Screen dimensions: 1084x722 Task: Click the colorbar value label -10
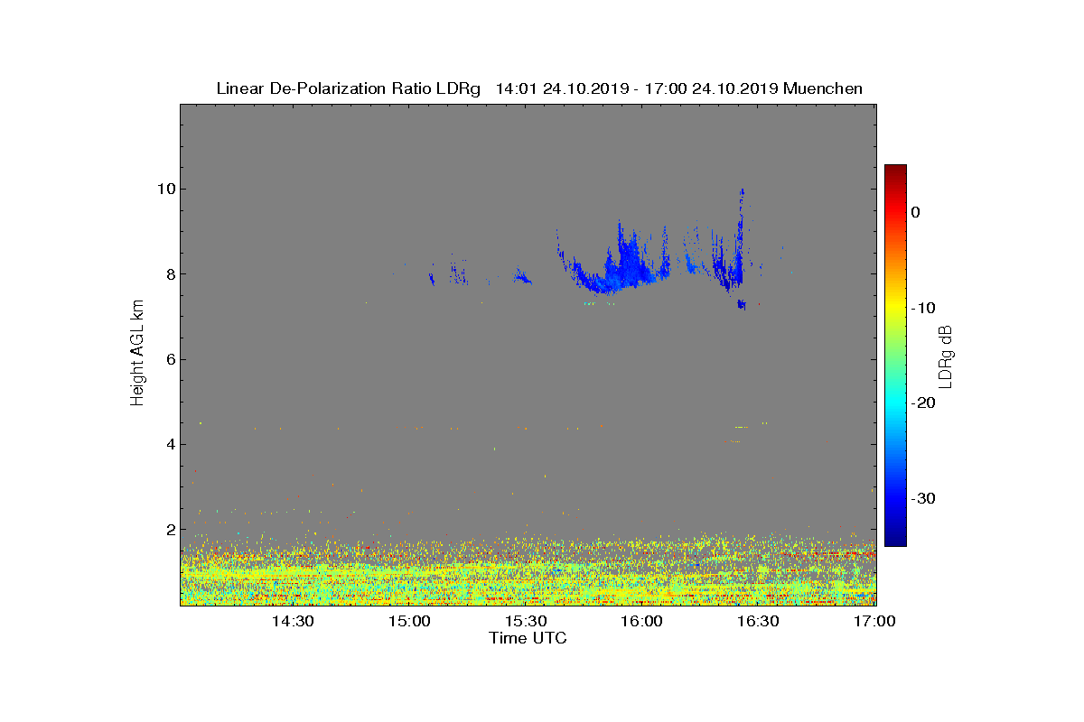923,308
